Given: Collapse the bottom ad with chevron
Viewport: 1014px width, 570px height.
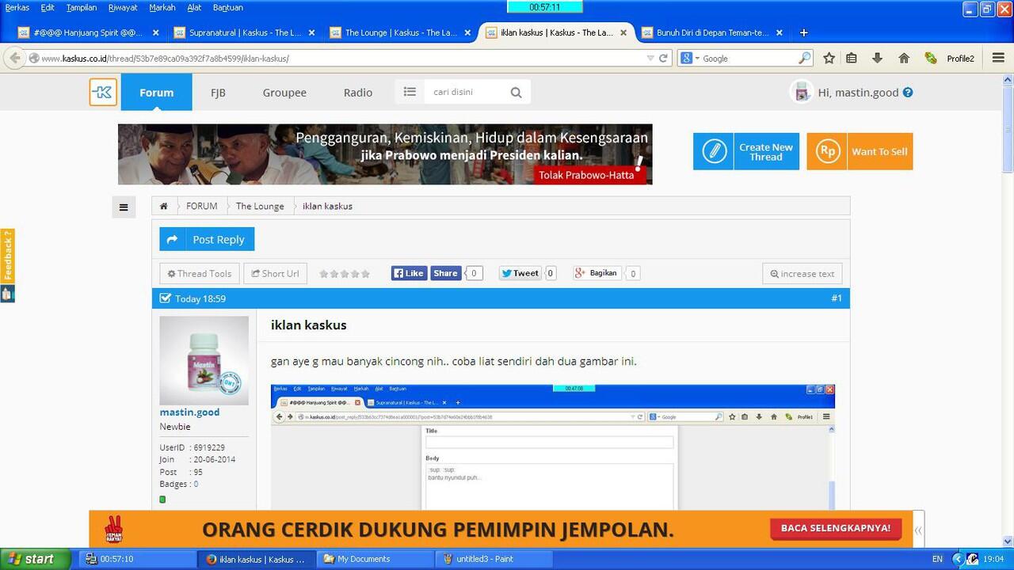Looking at the screenshot, I should click(x=918, y=530).
